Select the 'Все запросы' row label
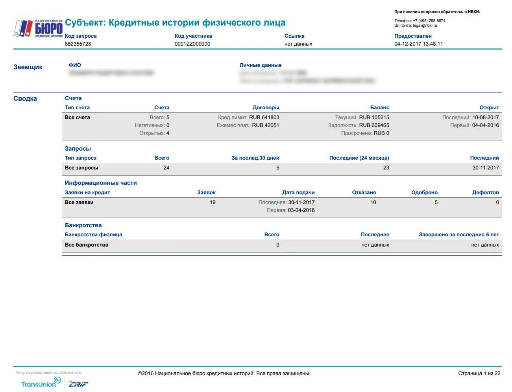The width and height of the screenshot is (512, 392). pos(81,167)
